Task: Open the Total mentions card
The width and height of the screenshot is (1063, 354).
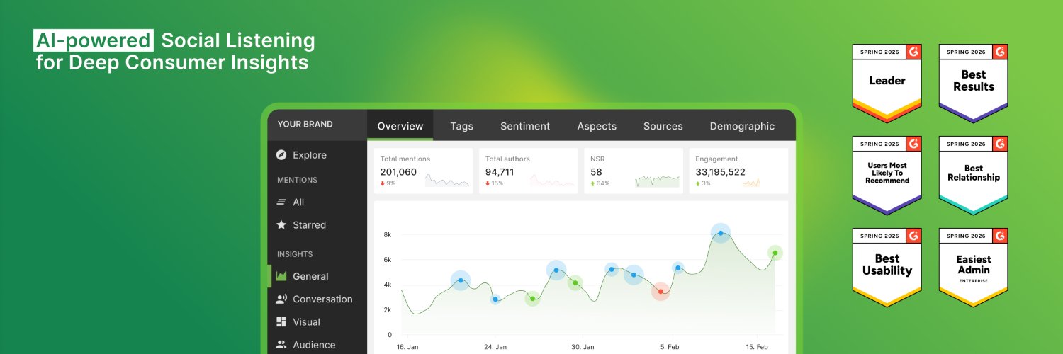Action: 423,171
